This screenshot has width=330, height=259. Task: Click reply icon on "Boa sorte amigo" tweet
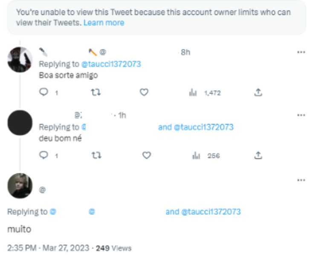coord(43,92)
